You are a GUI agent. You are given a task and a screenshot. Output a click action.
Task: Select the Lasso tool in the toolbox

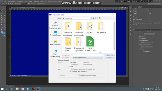tap(2, 11)
